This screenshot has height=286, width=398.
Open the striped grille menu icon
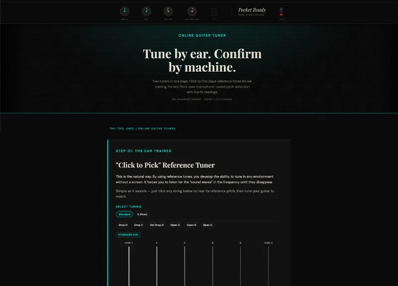[214, 11]
